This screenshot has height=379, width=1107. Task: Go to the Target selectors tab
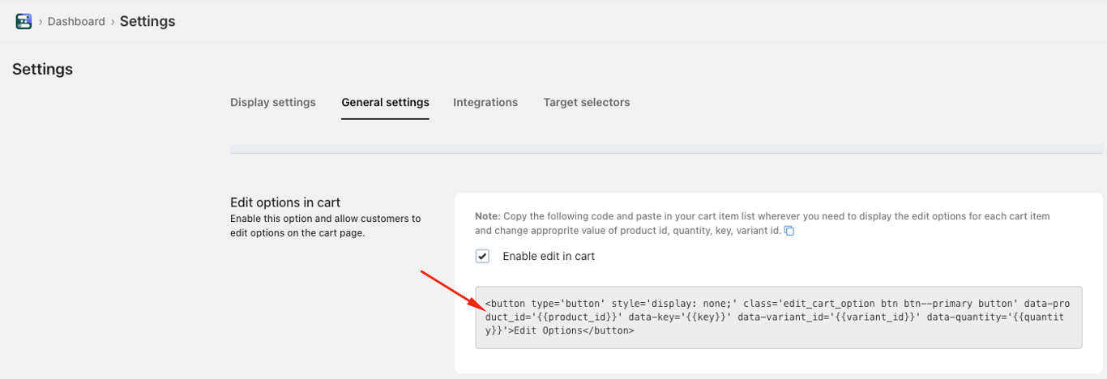[x=587, y=102]
